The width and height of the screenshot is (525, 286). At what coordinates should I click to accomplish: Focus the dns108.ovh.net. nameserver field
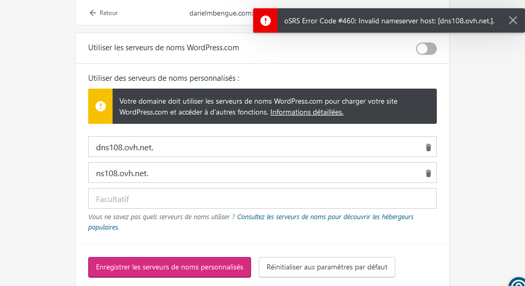pos(254,147)
